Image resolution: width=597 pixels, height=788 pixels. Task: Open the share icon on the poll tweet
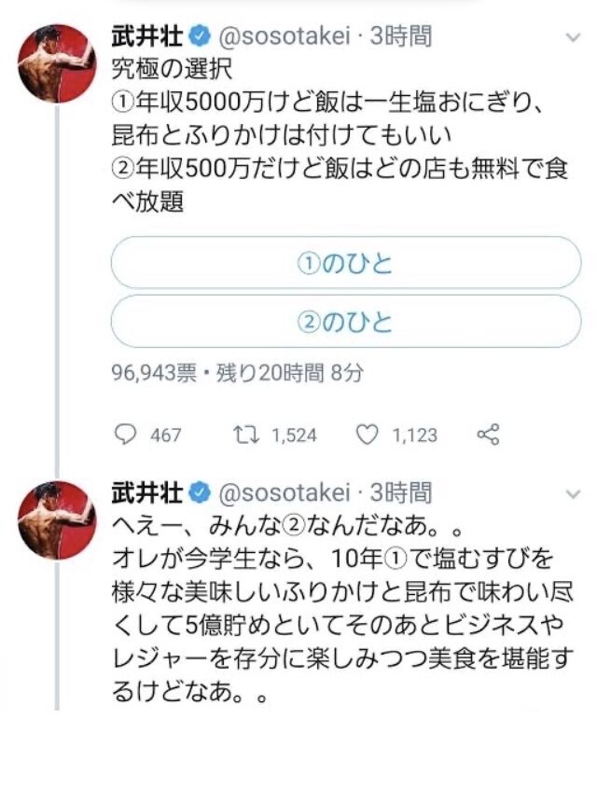[488, 435]
